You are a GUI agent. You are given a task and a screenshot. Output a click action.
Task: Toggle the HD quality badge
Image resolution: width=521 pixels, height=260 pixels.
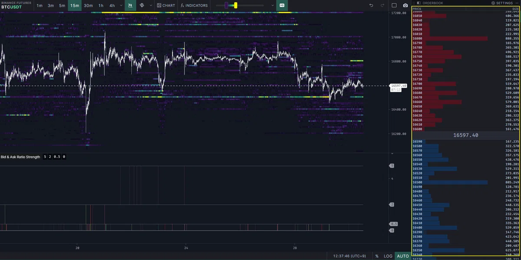pyautogui.click(x=282, y=5)
